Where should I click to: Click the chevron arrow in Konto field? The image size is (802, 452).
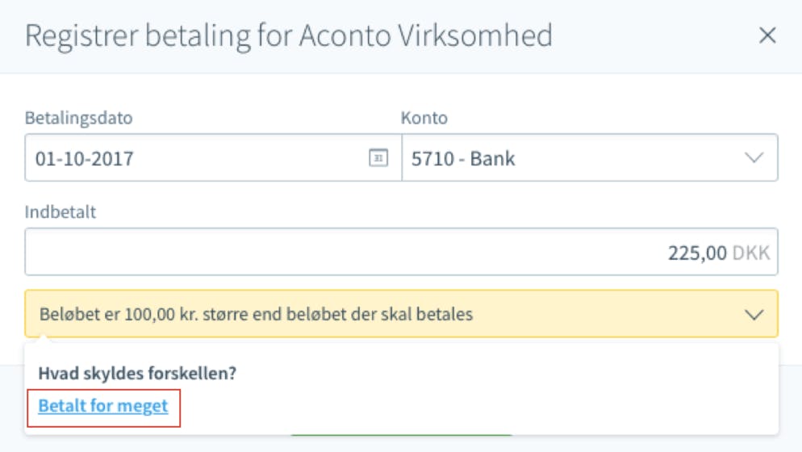pyautogui.click(x=754, y=157)
